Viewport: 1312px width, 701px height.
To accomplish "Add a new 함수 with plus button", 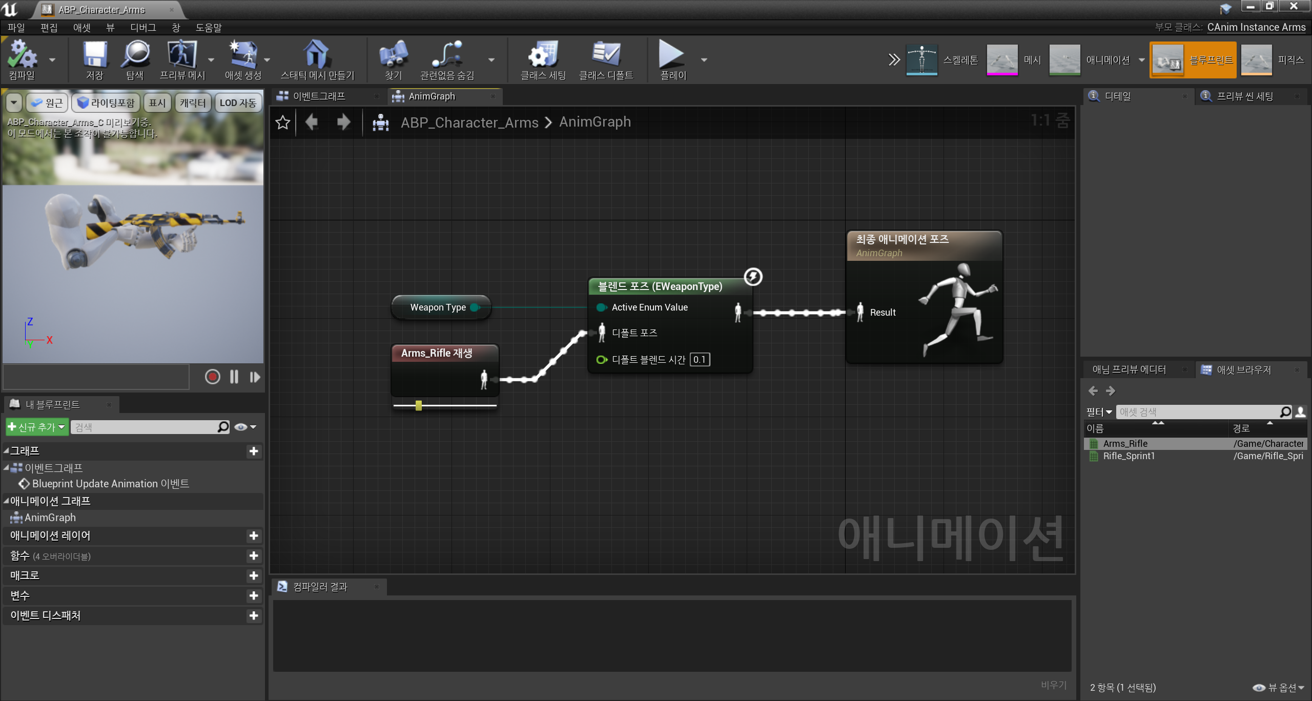I will tap(253, 555).
